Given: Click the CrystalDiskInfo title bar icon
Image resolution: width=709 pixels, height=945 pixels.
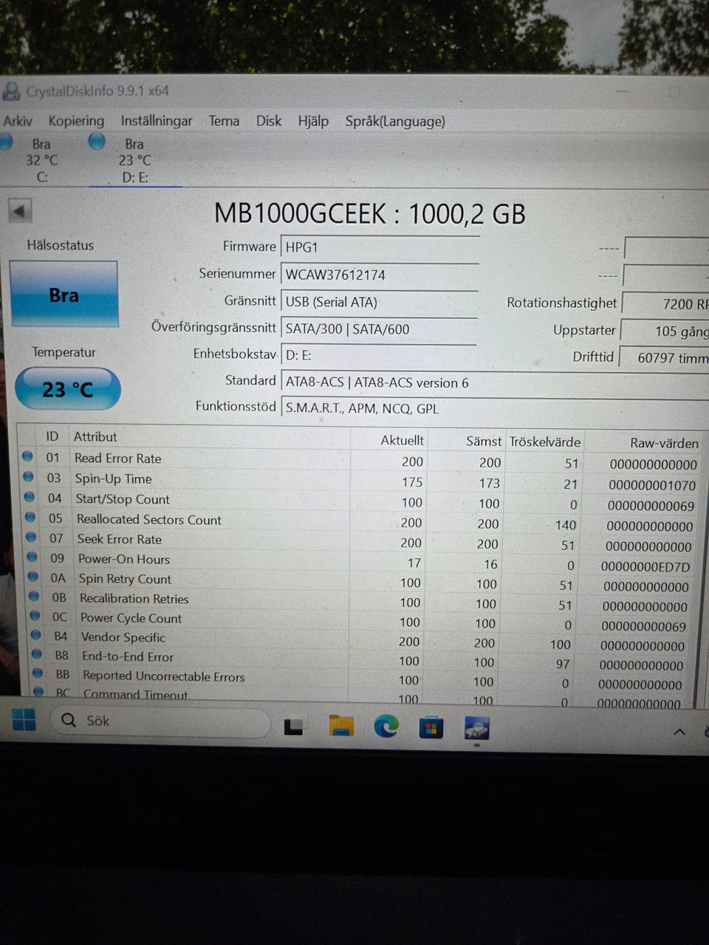Looking at the screenshot, I should [x=11, y=91].
